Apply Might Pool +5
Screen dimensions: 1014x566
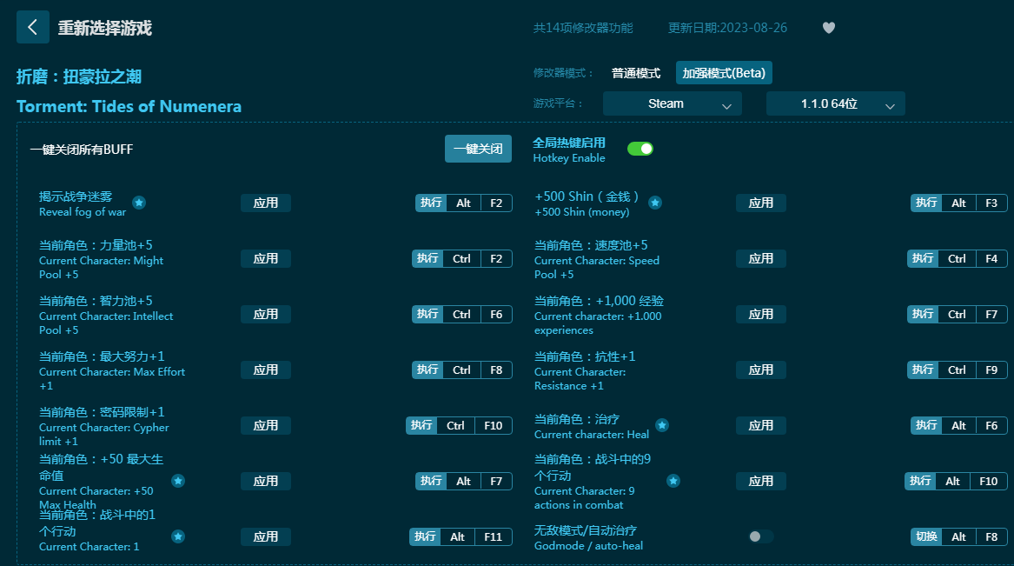(266, 259)
